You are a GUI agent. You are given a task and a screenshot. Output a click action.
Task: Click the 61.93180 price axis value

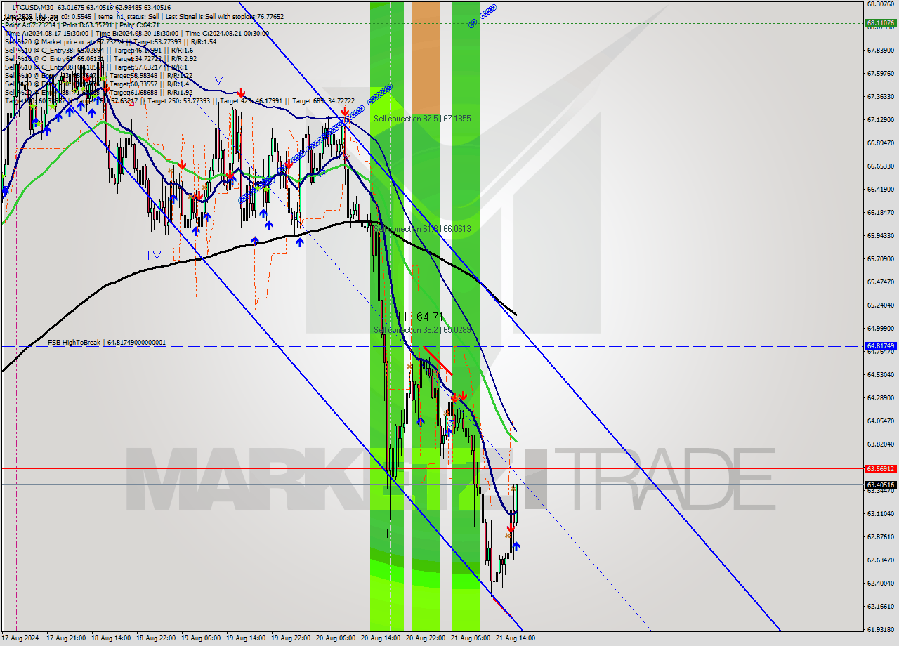(880, 629)
